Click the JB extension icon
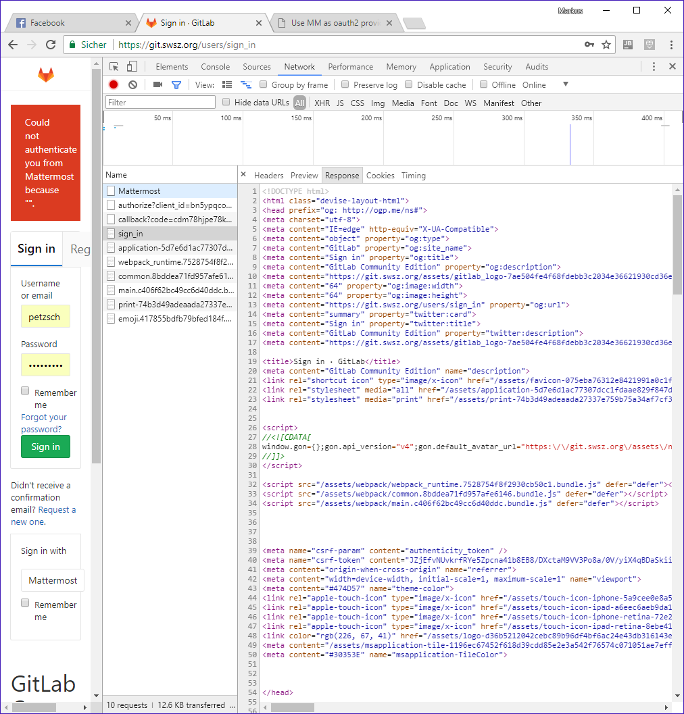684x714 pixels. (628, 45)
